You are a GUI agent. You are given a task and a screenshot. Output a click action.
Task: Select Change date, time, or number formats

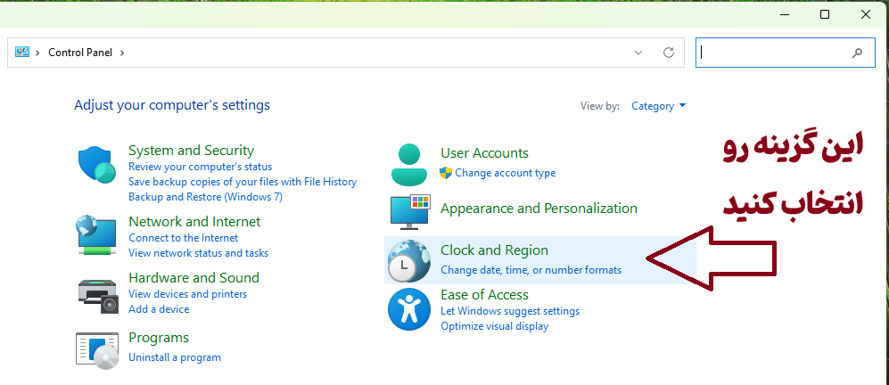(x=531, y=270)
